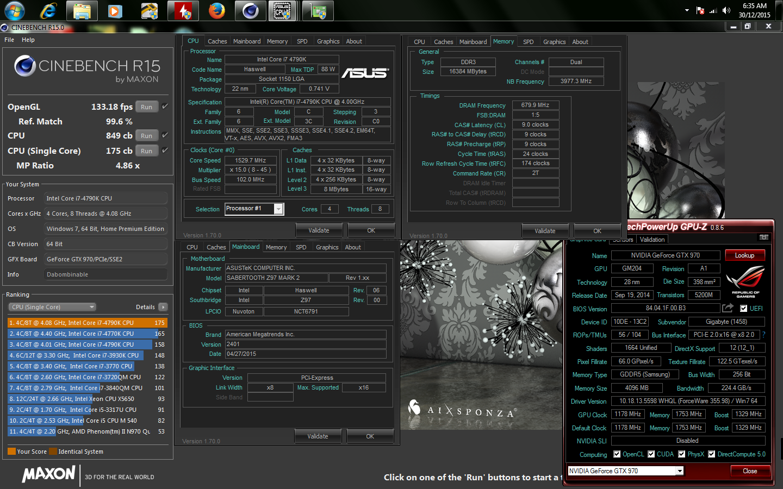Image resolution: width=783 pixels, height=489 pixels.
Task: Show hidden tray icons arrow
Action: click(687, 10)
